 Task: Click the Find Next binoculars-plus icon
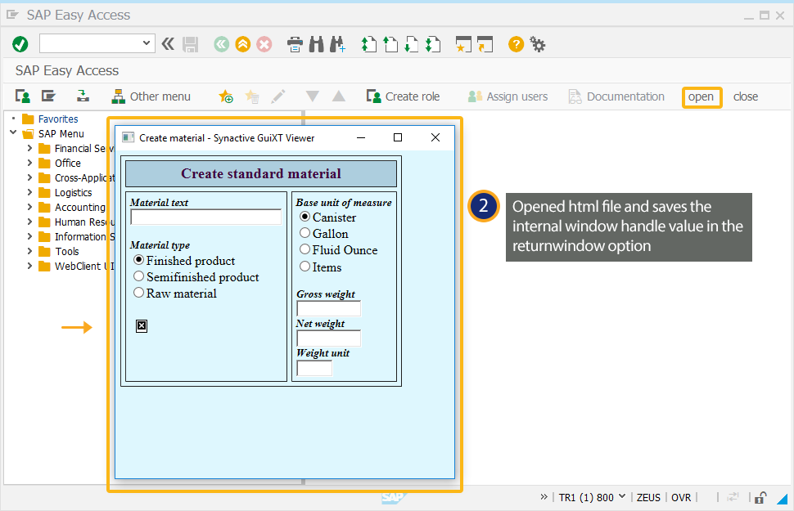[337, 44]
